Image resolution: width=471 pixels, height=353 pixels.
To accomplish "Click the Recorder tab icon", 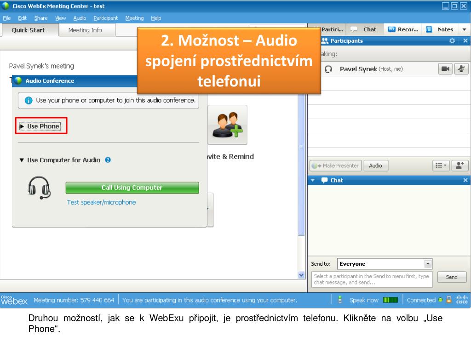I will (391, 29).
